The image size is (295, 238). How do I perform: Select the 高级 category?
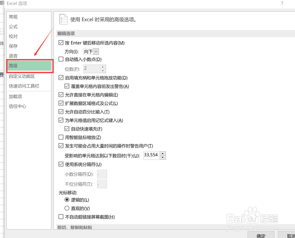pos(29,66)
